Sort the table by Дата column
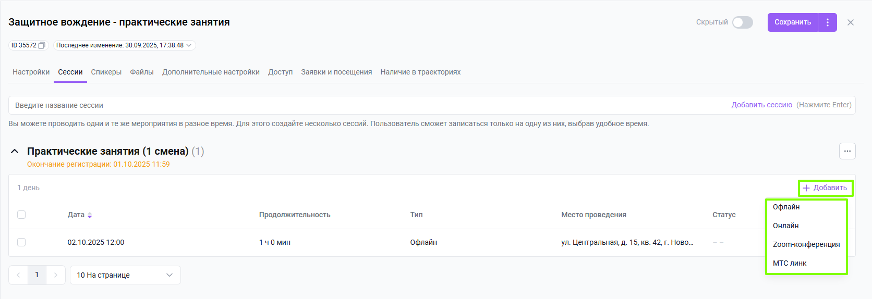 [90, 215]
